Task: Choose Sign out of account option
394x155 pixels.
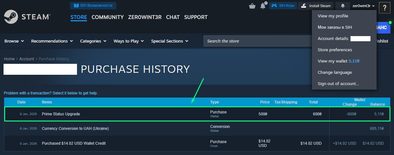Action: (338, 83)
